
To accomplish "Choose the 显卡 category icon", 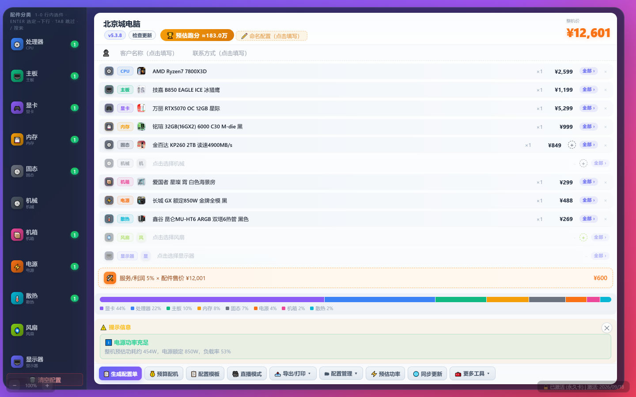I will pyautogui.click(x=17, y=108).
